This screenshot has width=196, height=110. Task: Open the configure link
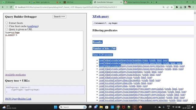[x=33, y=26]
